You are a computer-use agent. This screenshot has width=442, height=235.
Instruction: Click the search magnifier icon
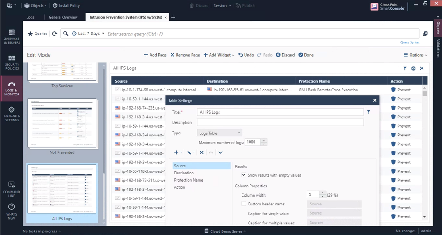[65, 34]
